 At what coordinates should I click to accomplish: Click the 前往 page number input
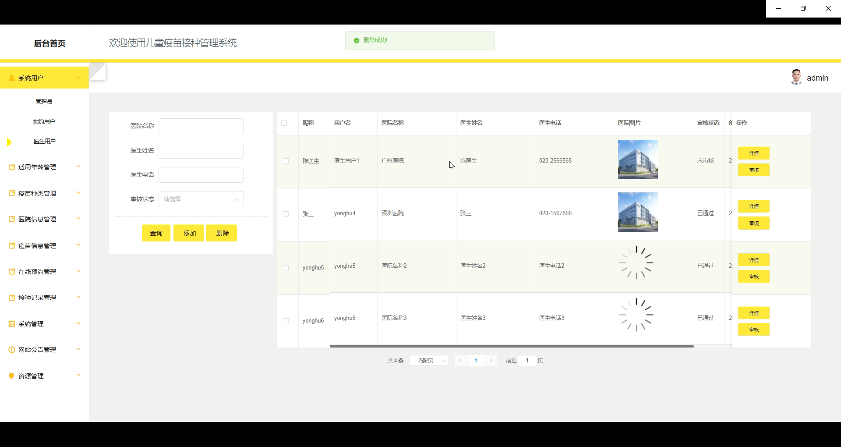tap(527, 360)
